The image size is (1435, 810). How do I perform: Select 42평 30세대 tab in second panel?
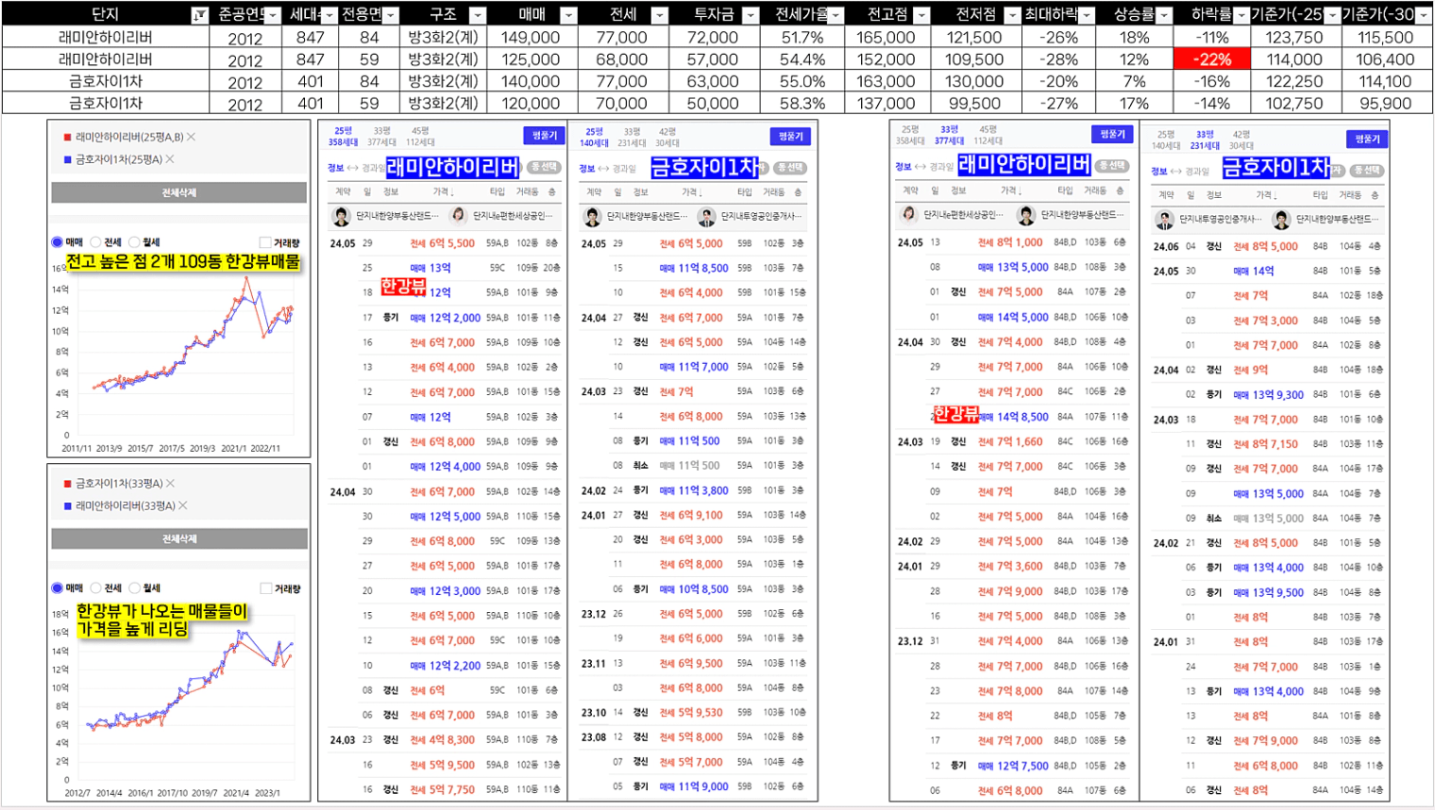(667, 138)
